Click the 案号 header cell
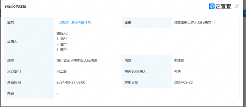This screenshot has width=246, height=107. (x=29, y=22)
